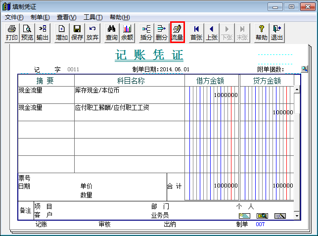Image resolution: width=318 pixels, height=236 pixels.
Task: Go to first voucher 首张
Action: 196,33
